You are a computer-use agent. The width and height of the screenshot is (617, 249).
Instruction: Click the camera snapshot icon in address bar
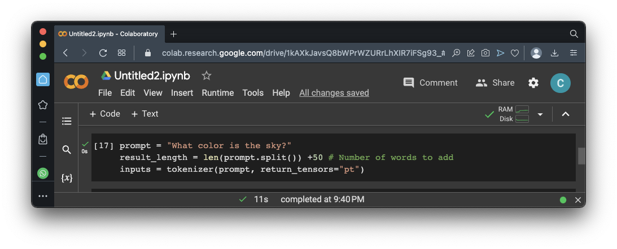tap(485, 53)
